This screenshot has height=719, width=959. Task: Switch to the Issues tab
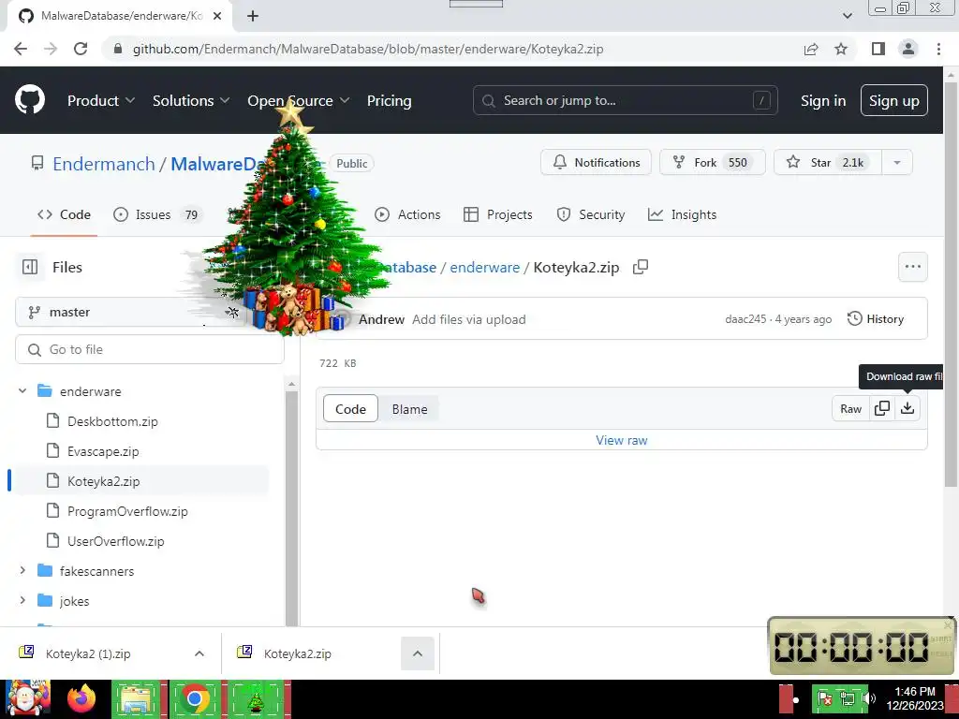pos(156,214)
